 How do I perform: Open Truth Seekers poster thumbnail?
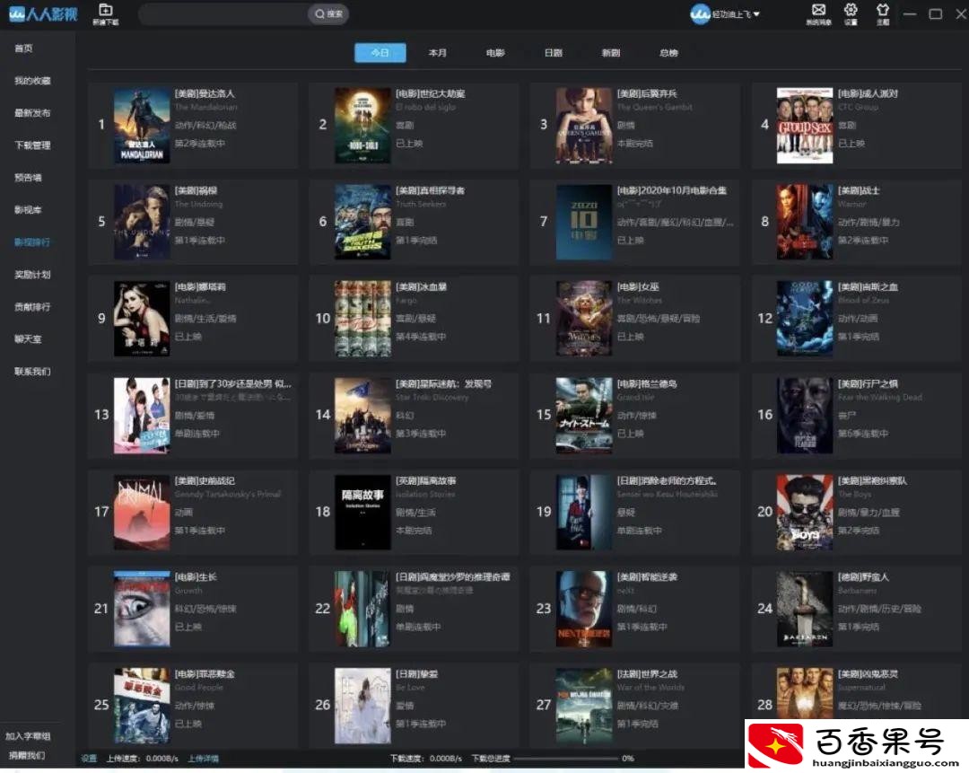362,222
